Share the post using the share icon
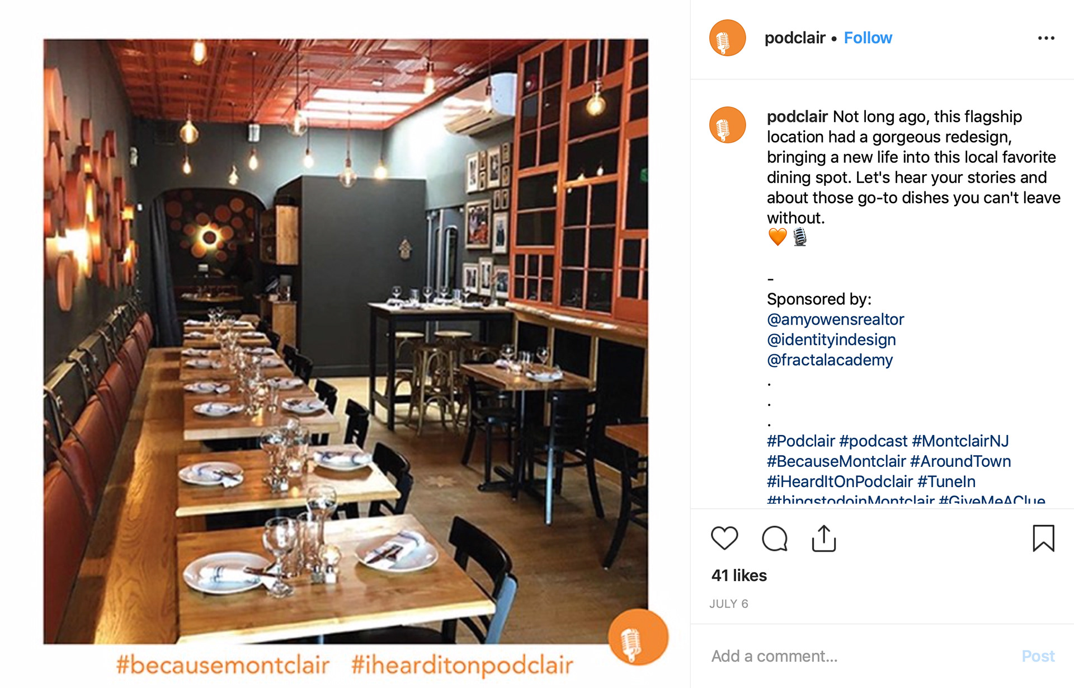 [x=824, y=539]
